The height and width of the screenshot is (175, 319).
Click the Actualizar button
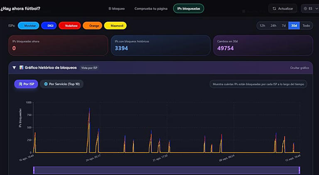click(283, 9)
